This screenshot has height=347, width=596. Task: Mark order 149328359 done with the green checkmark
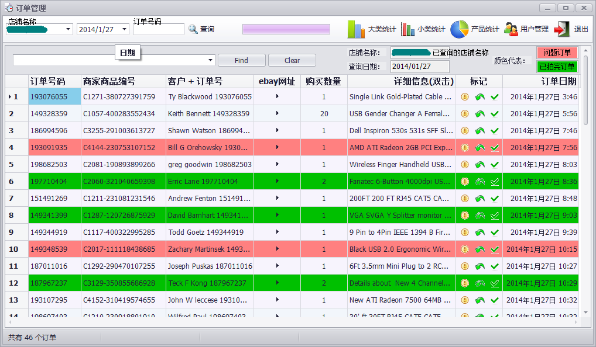point(495,114)
